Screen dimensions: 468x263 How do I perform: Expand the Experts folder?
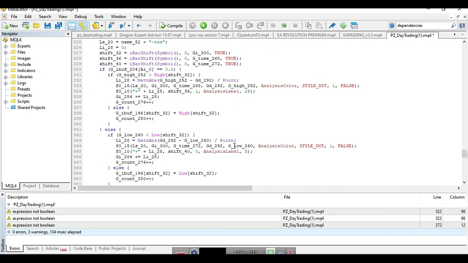pos(6,46)
